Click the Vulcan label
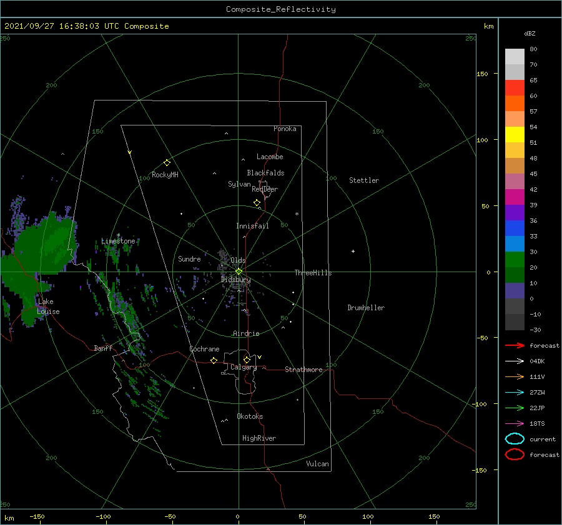The image size is (562, 525). coord(317,464)
